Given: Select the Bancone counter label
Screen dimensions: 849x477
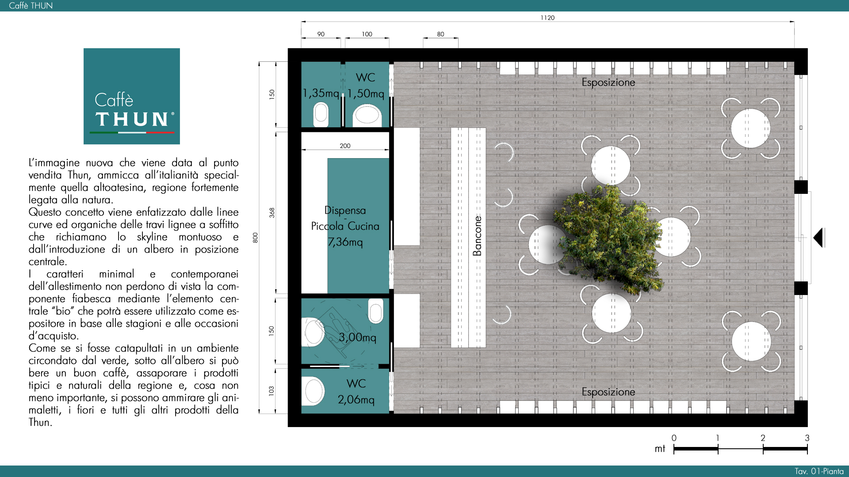Looking at the screenshot, I should point(477,236).
